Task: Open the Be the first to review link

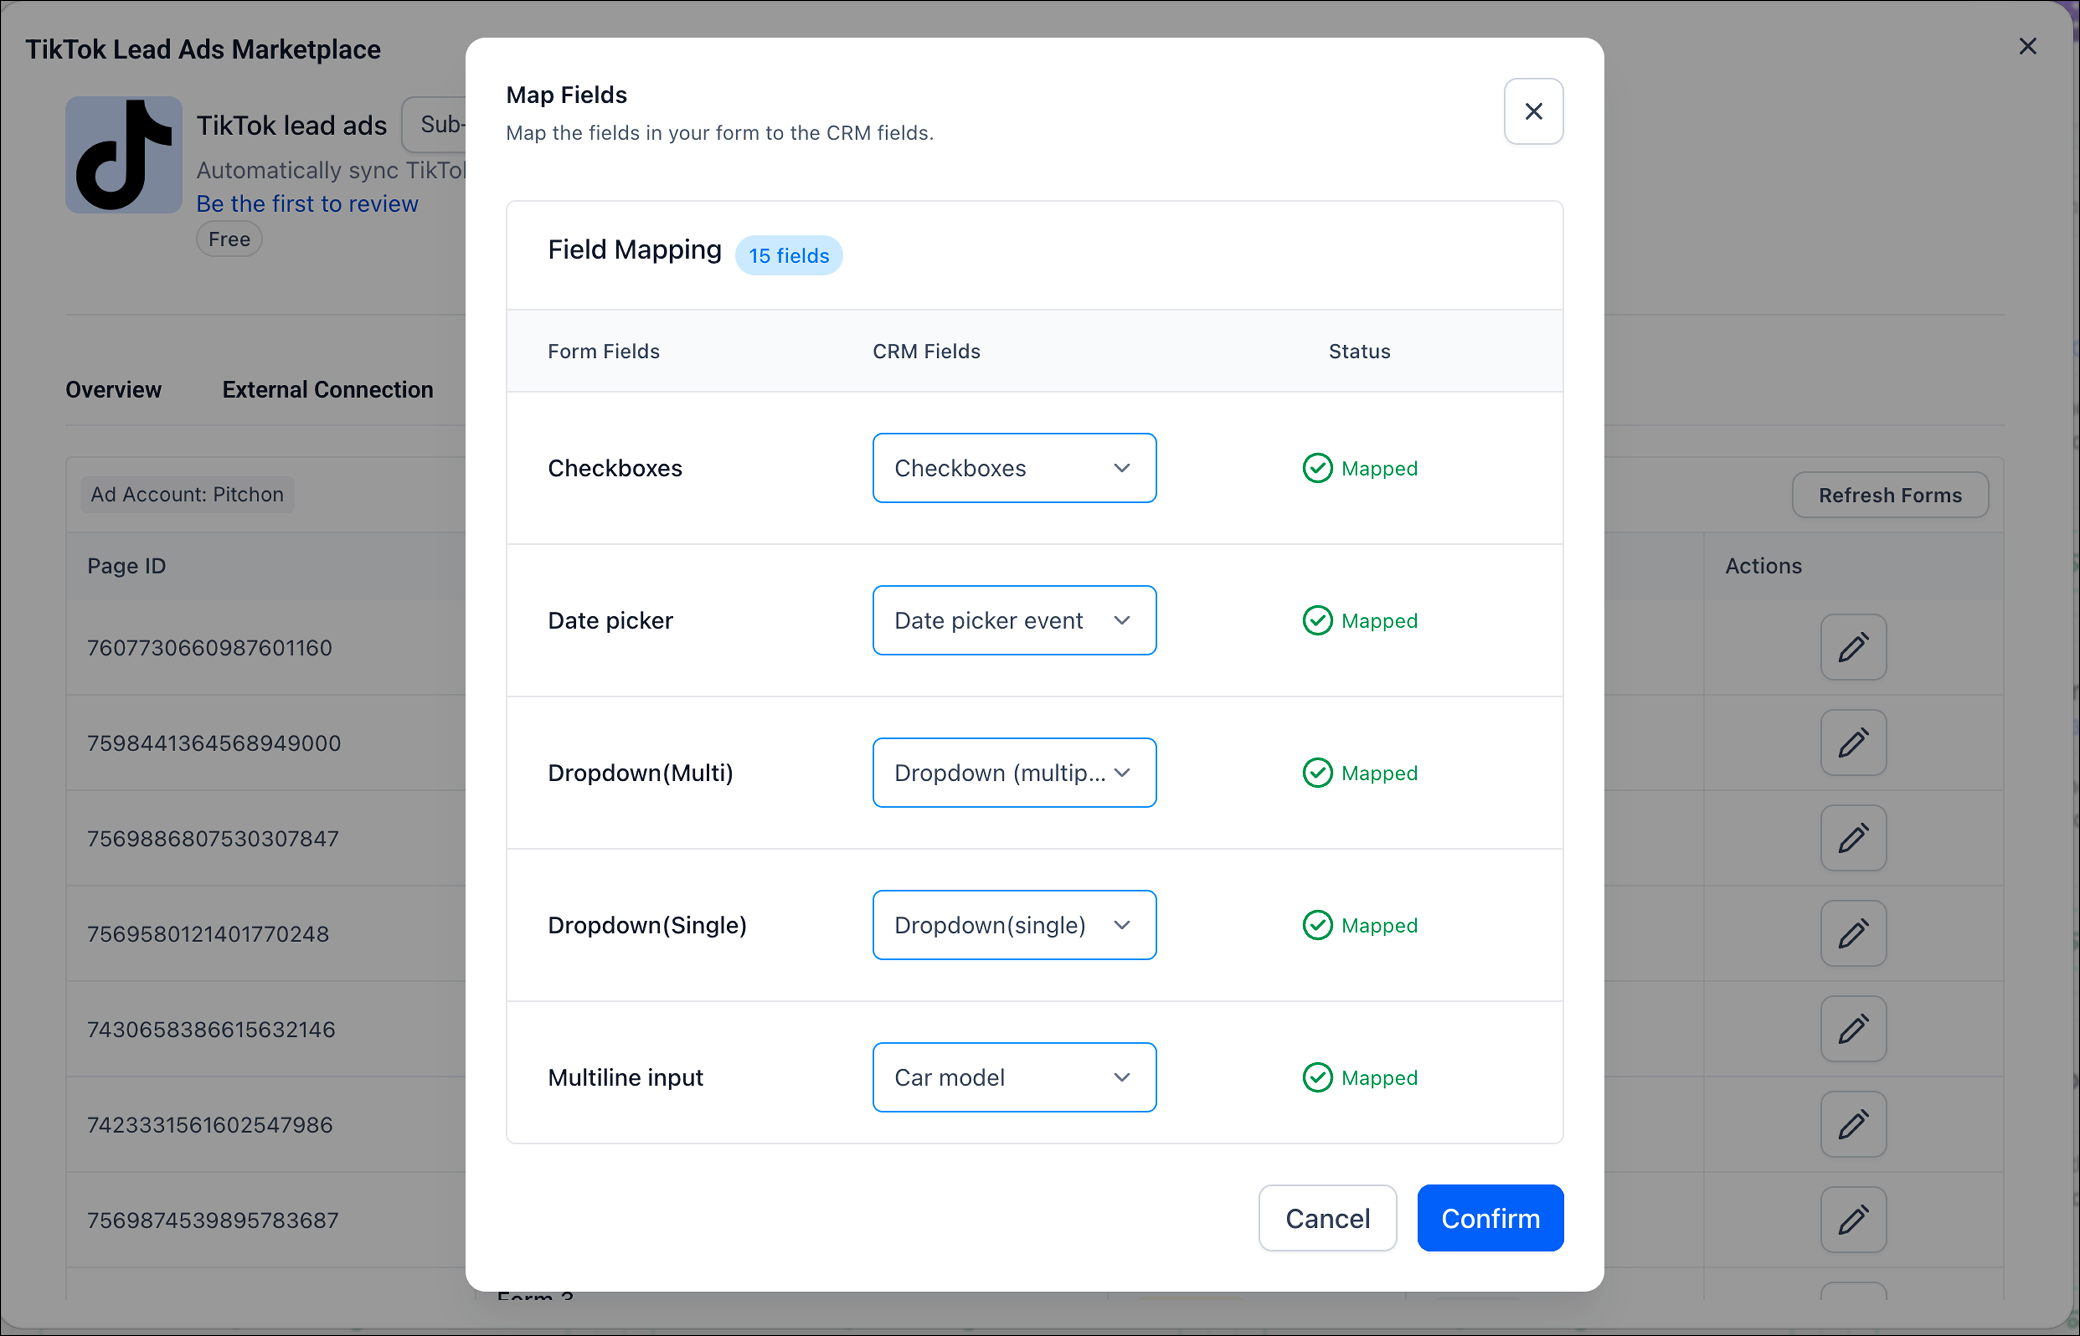Action: click(307, 204)
